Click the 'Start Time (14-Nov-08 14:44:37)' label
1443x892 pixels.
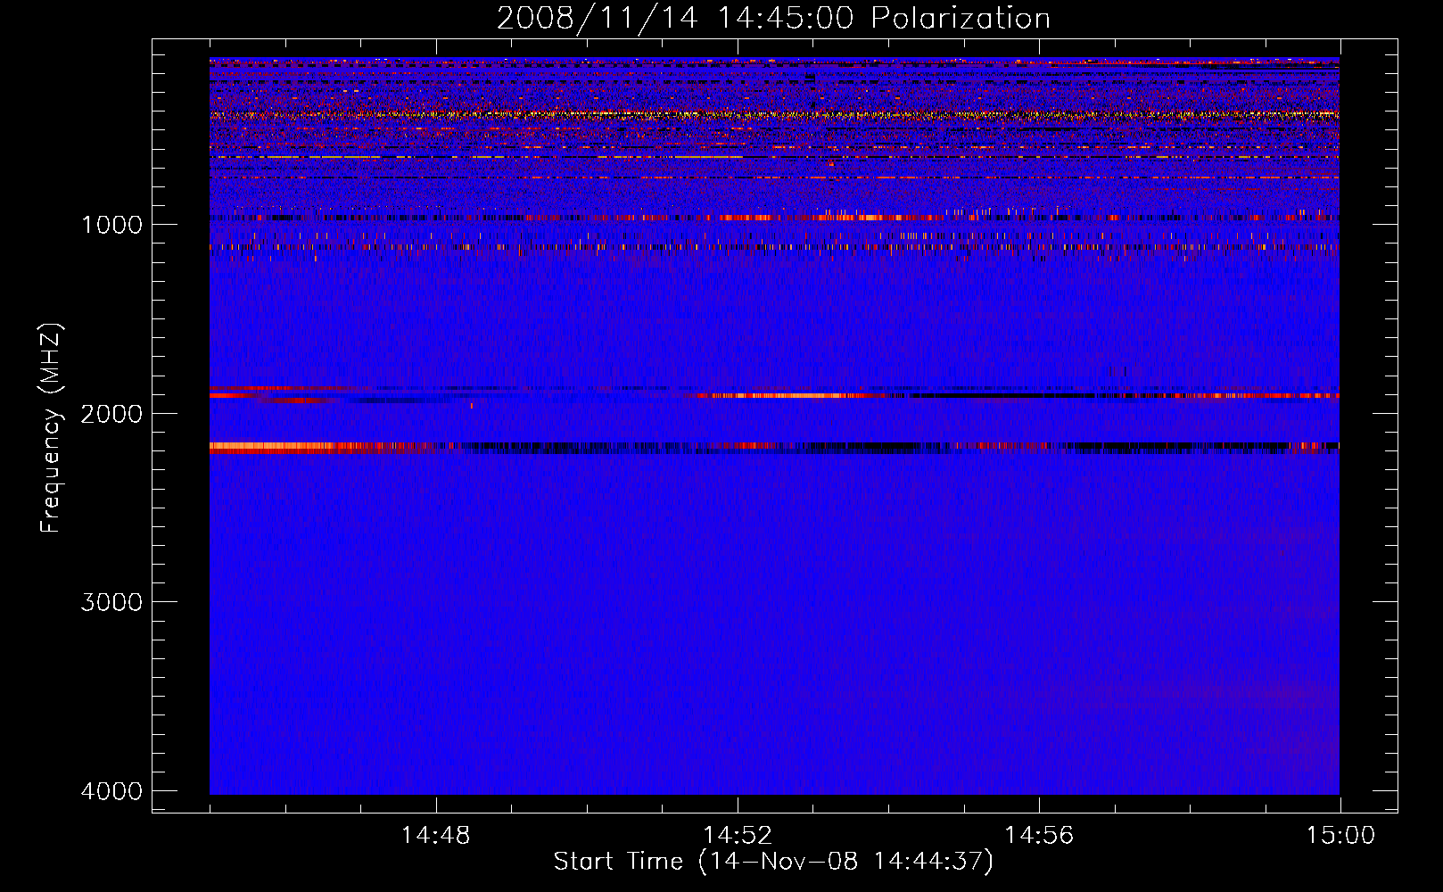[773, 862]
